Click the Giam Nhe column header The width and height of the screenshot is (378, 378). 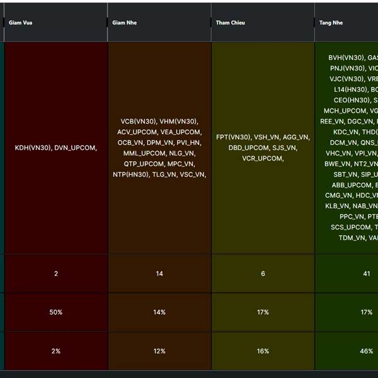[159, 23]
